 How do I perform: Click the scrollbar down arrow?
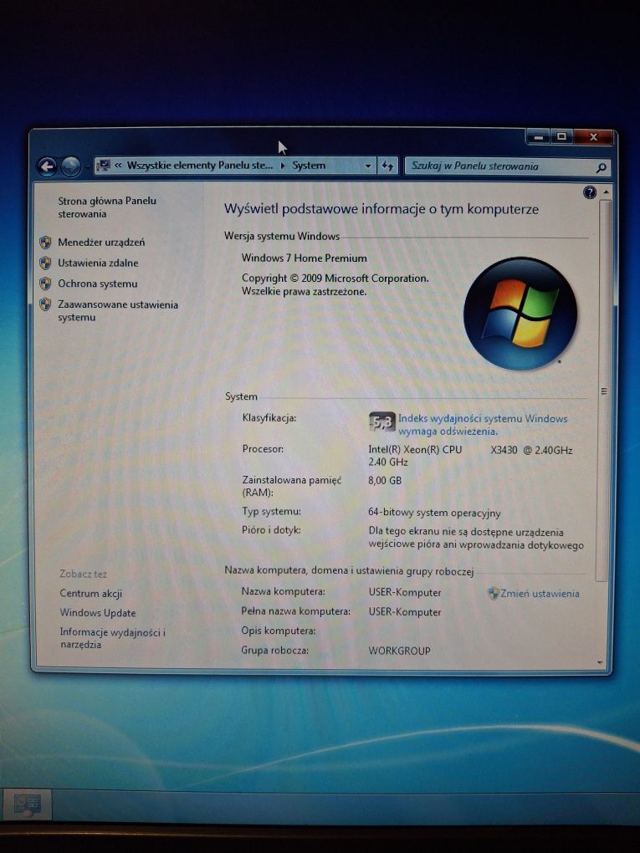coord(600,662)
